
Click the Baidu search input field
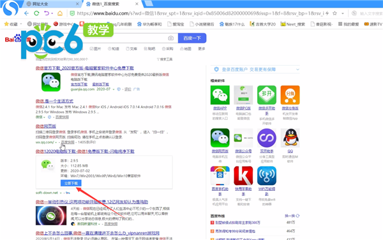[107, 38]
